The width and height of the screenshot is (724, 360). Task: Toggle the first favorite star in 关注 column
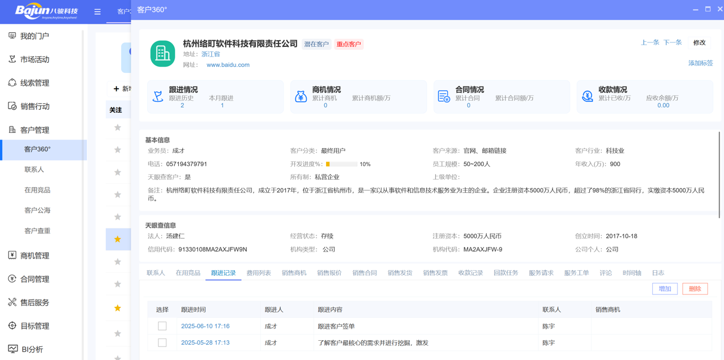click(118, 128)
